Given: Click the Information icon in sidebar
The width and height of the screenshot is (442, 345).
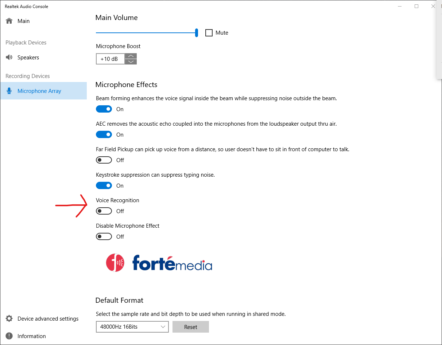Looking at the screenshot, I should [x=9, y=336].
